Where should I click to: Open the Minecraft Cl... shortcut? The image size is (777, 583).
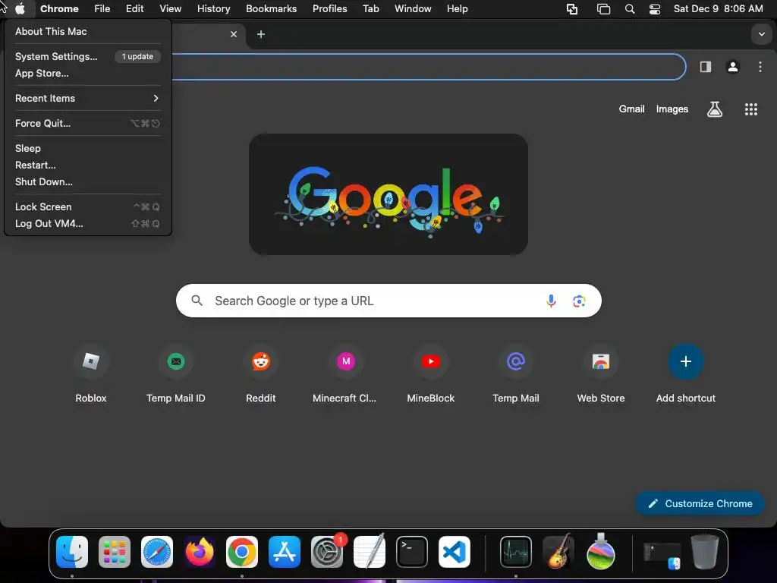click(x=345, y=374)
